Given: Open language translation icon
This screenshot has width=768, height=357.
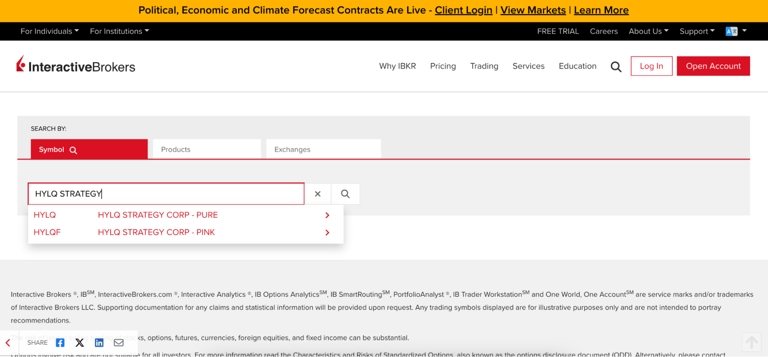Looking at the screenshot, I should [x=731, y=31].
